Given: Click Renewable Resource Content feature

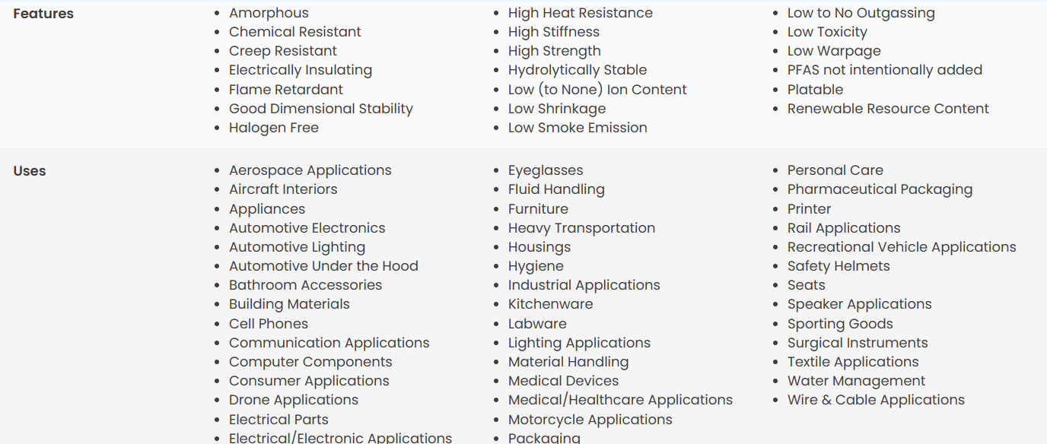Looking at the screenshot, I should click(x=888, y=109).
